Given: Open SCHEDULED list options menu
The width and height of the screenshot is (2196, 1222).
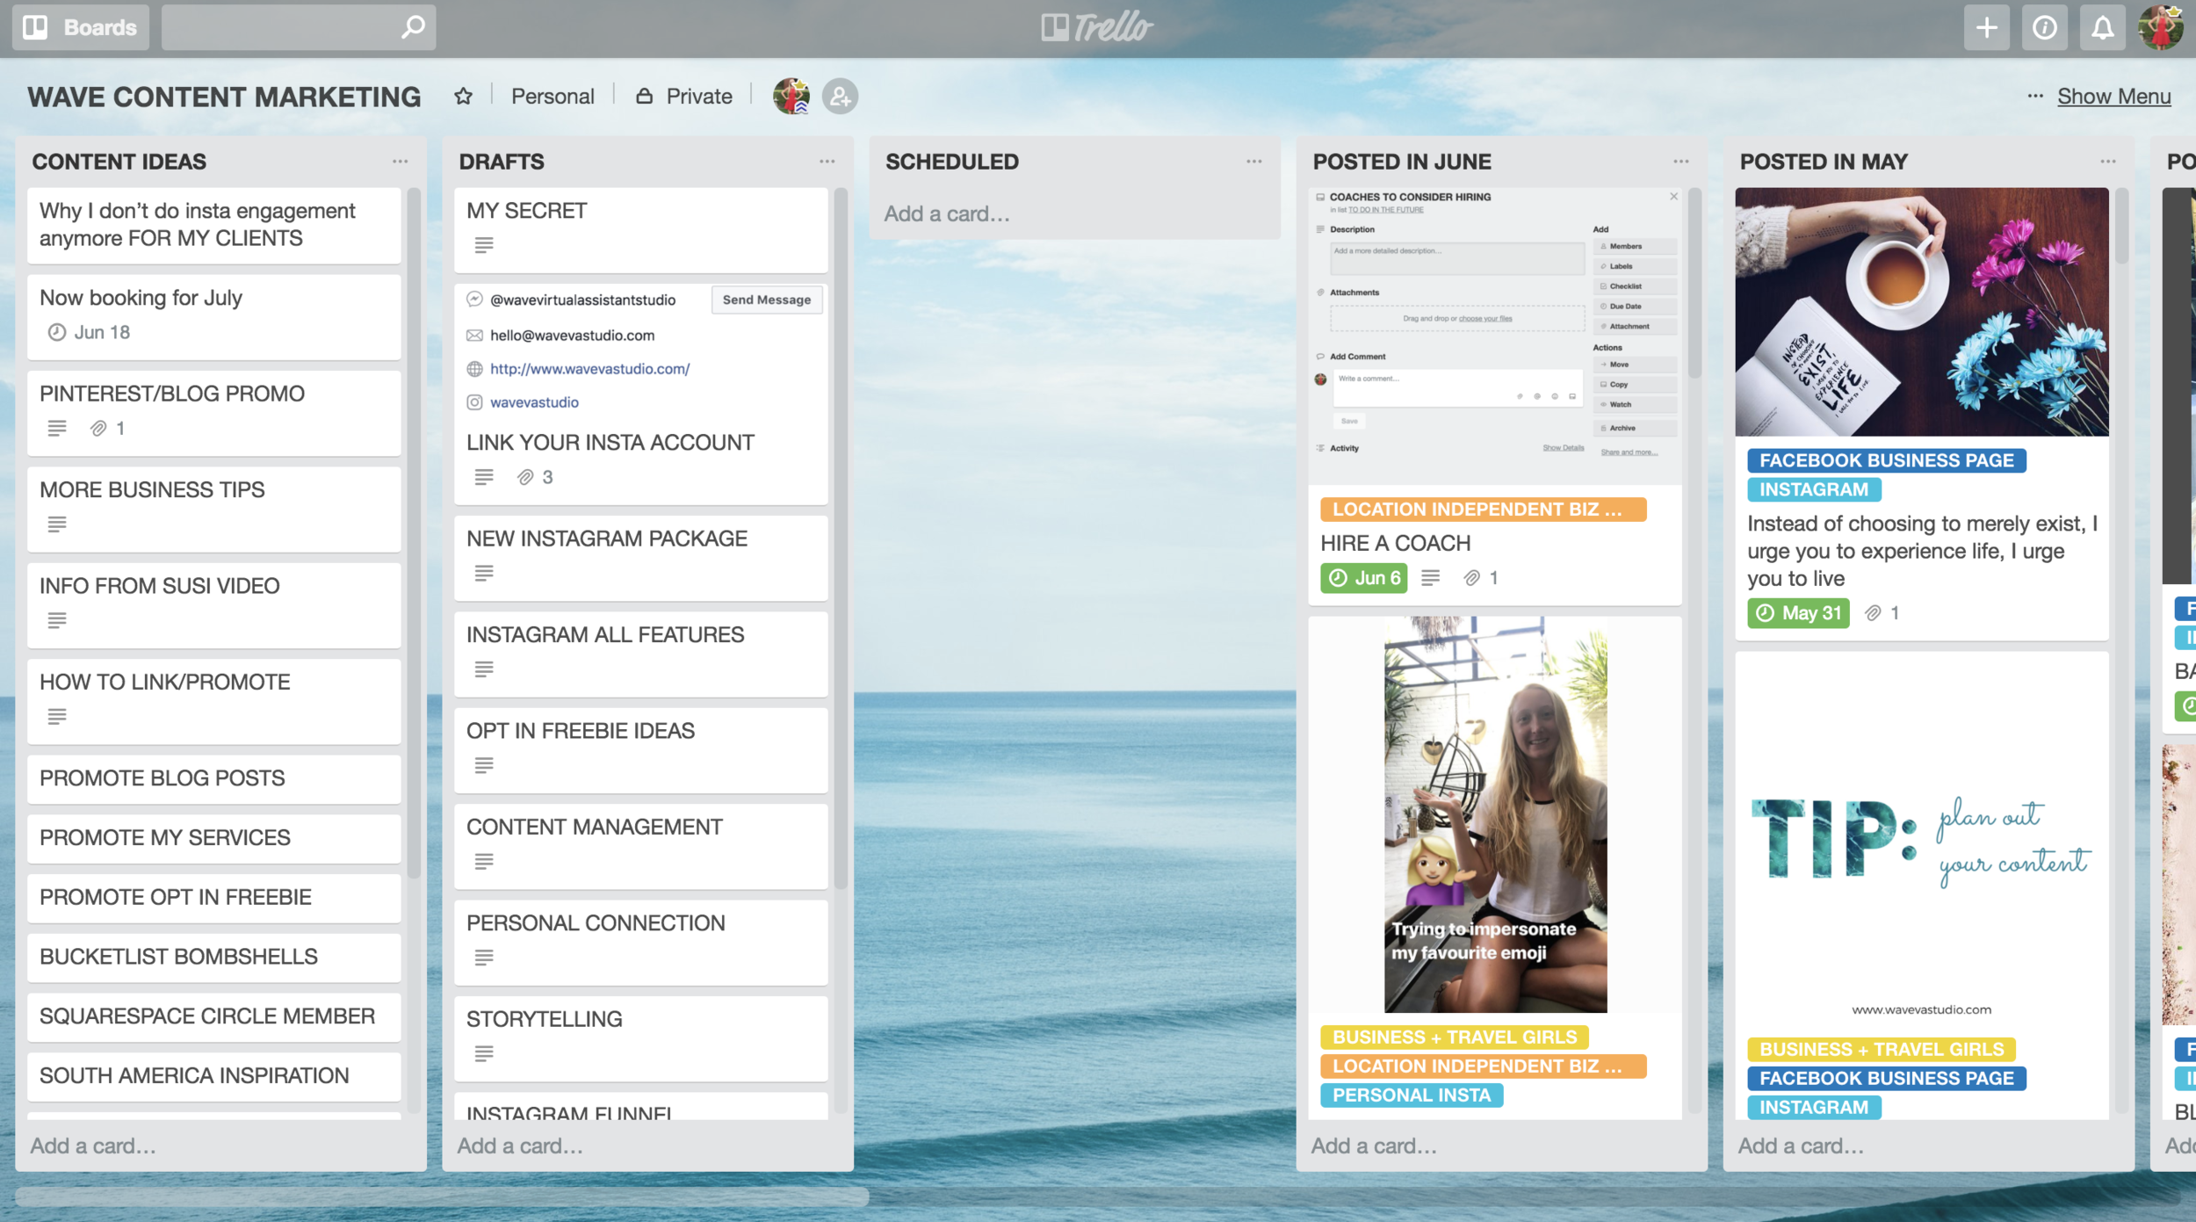Looking at the screenshot, I should coord(1254,162).
